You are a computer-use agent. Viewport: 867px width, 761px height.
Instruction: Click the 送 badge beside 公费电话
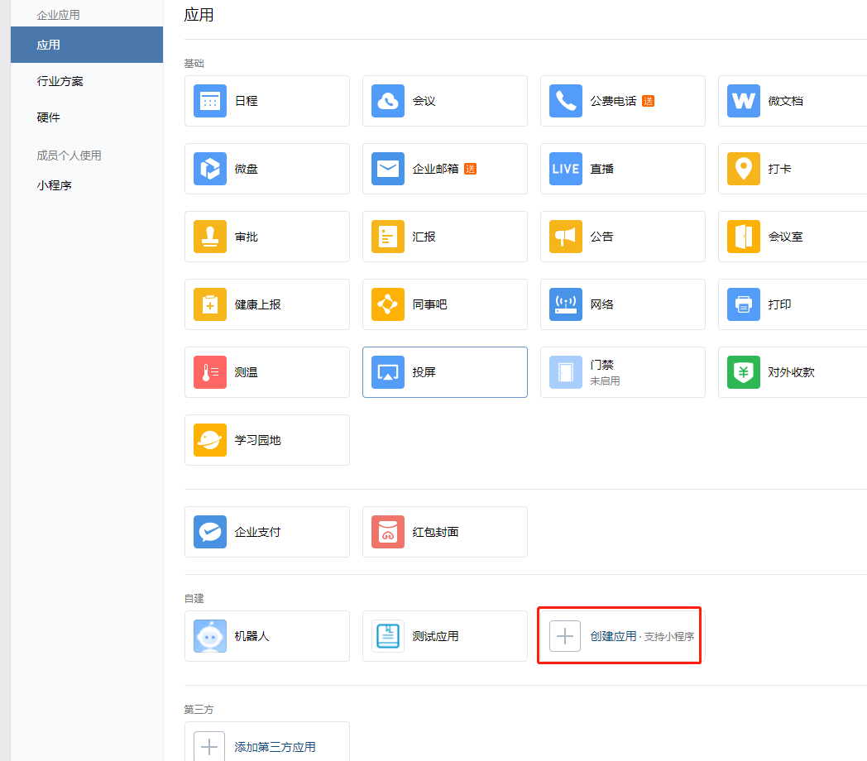click(x=648, y=101)
